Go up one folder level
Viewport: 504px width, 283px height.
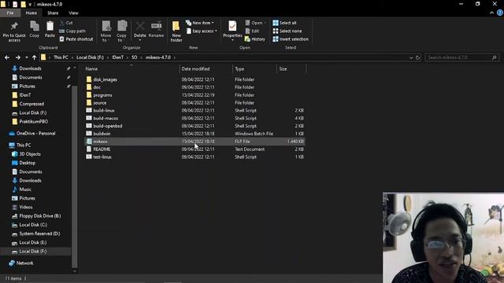34,57
